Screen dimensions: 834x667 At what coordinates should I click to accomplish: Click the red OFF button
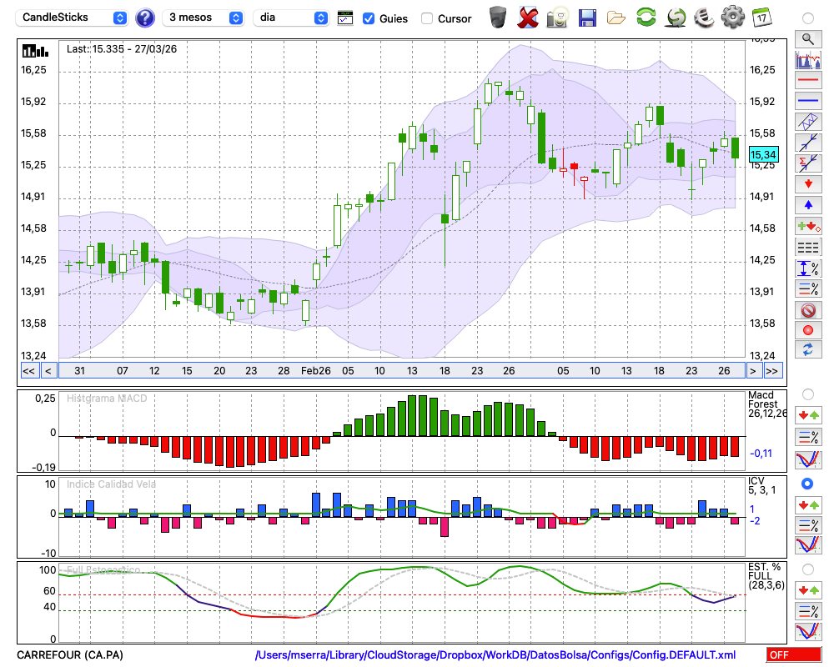pos(793,655)
